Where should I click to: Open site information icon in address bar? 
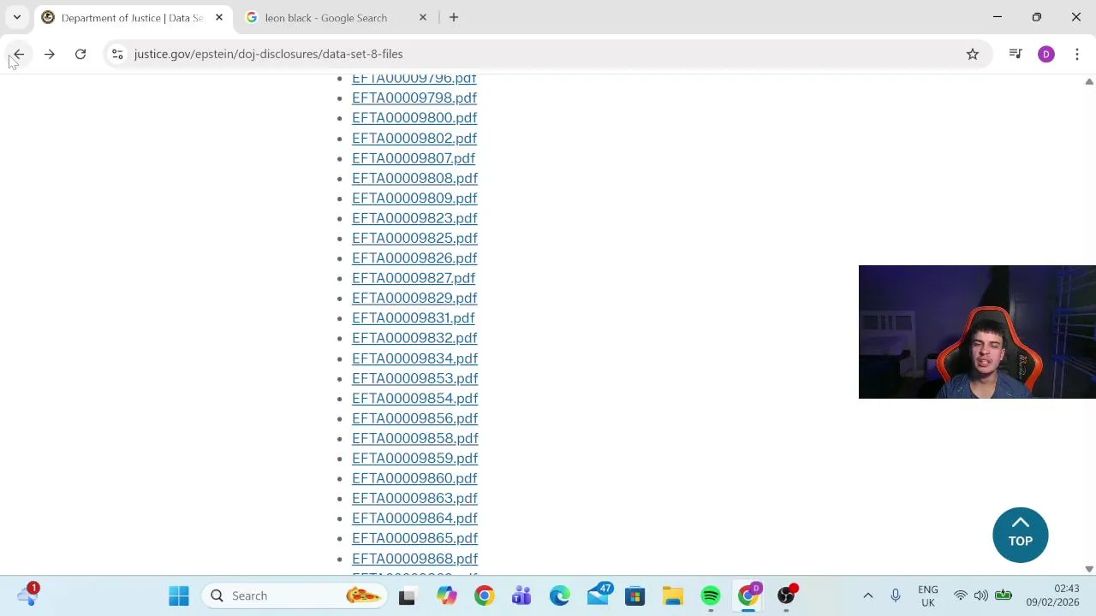point(117,54)
